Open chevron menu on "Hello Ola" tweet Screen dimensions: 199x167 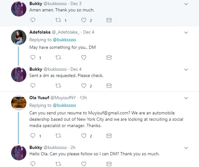[x=186, y=148]
